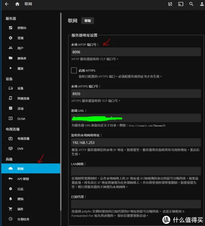Go back with the arrow icon
205x226 pixels.
6,4
